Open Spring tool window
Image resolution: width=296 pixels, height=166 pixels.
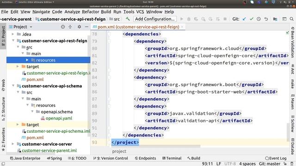point(55,158)
